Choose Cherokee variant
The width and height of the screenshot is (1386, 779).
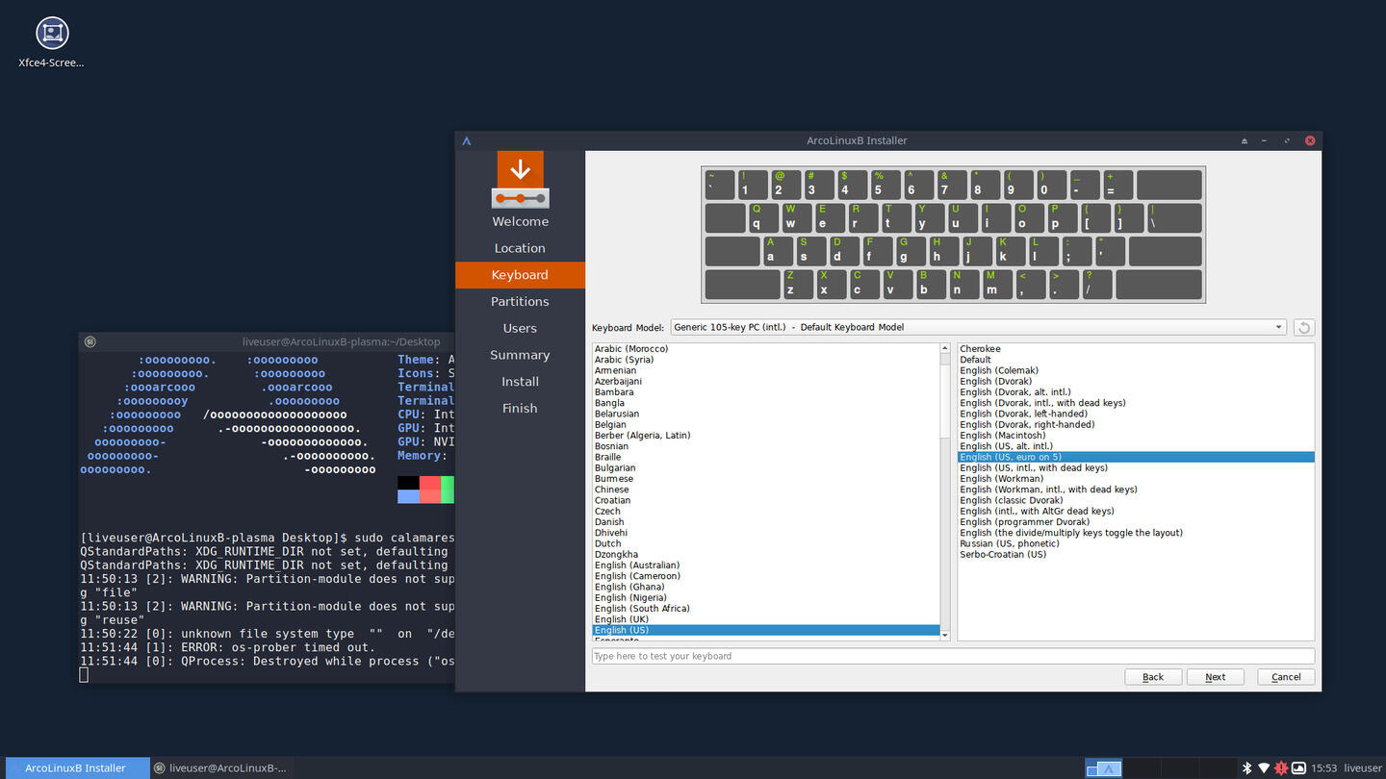[1136, 349]
